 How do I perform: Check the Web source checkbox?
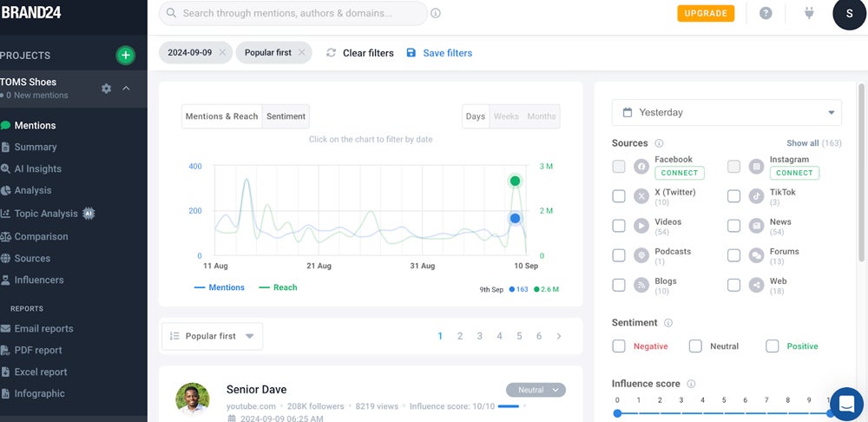click(x=733, y=285)
